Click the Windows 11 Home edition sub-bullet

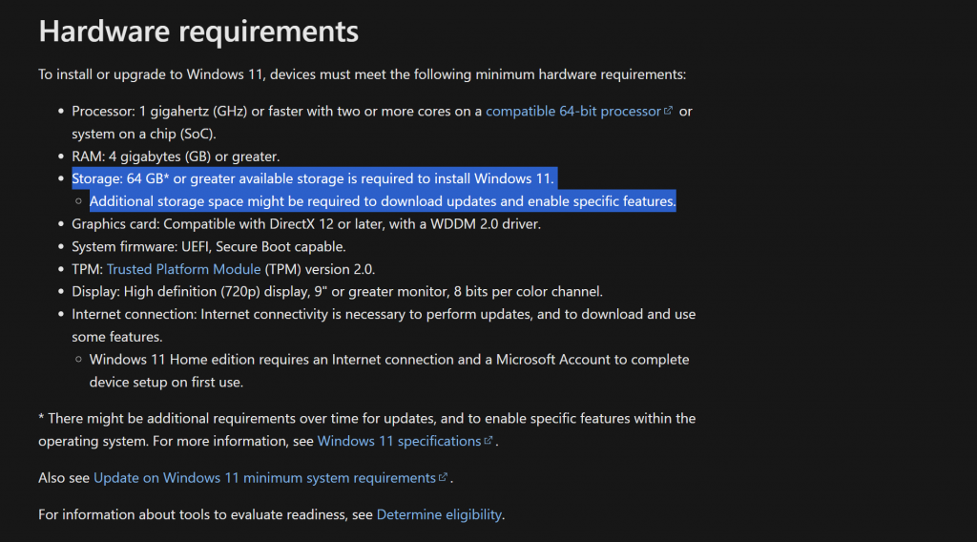[388, 360]
